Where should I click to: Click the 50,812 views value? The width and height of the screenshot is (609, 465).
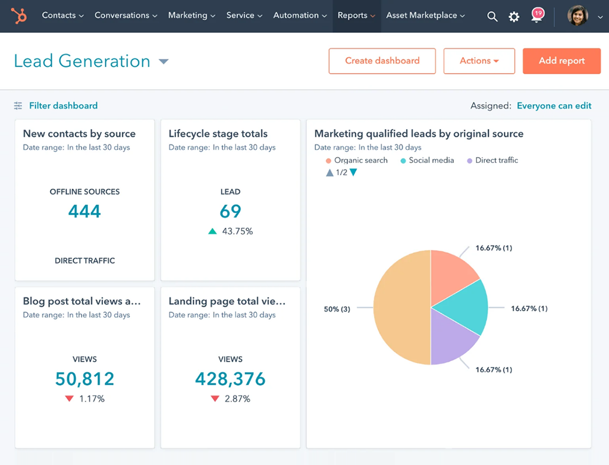pyautogui.click(x=84, y=379)
